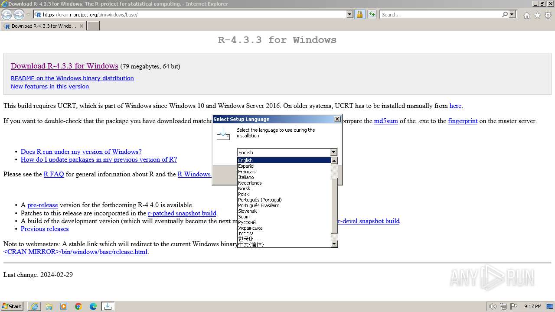Choose 中文(简体) in the language list
Image resolution: width=555 pixels, height=312 pixels.
(x=284, y=245)
